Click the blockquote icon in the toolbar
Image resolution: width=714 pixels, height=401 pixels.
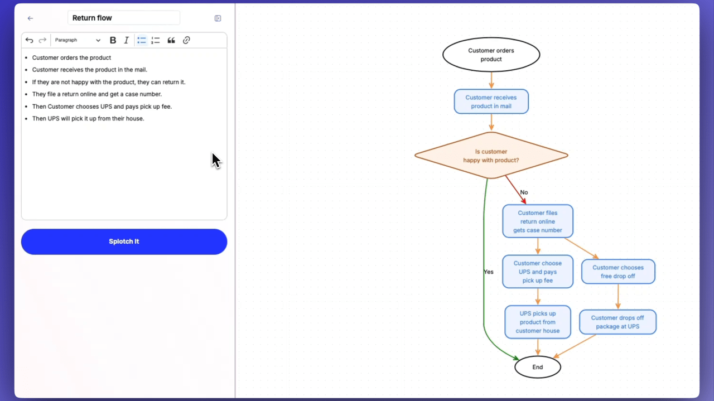tap(171, 40)
